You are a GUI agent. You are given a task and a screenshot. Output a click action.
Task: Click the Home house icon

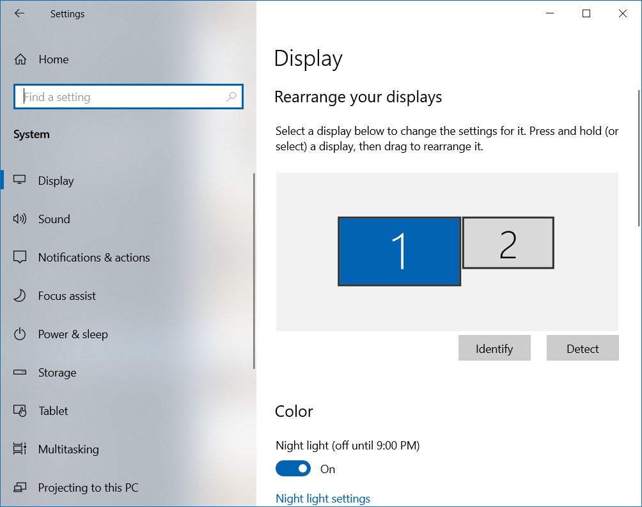tap(20, 59)
